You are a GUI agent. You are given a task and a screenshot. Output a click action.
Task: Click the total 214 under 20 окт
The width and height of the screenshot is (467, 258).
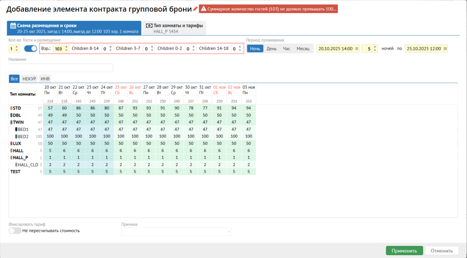[50, 101]
